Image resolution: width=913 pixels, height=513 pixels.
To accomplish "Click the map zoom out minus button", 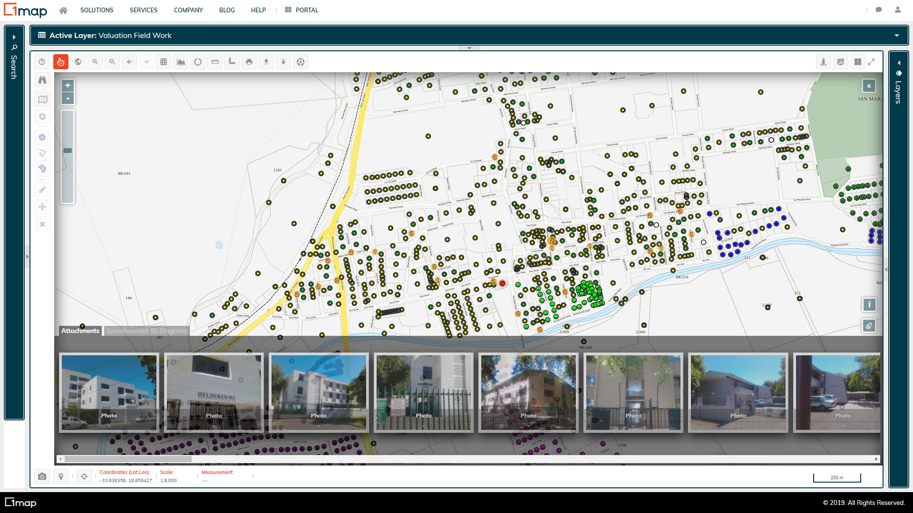I will (x=68, y=98).
